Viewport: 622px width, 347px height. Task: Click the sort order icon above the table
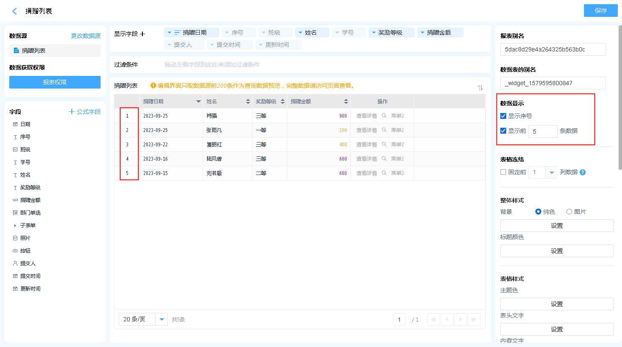click(480, 88)
